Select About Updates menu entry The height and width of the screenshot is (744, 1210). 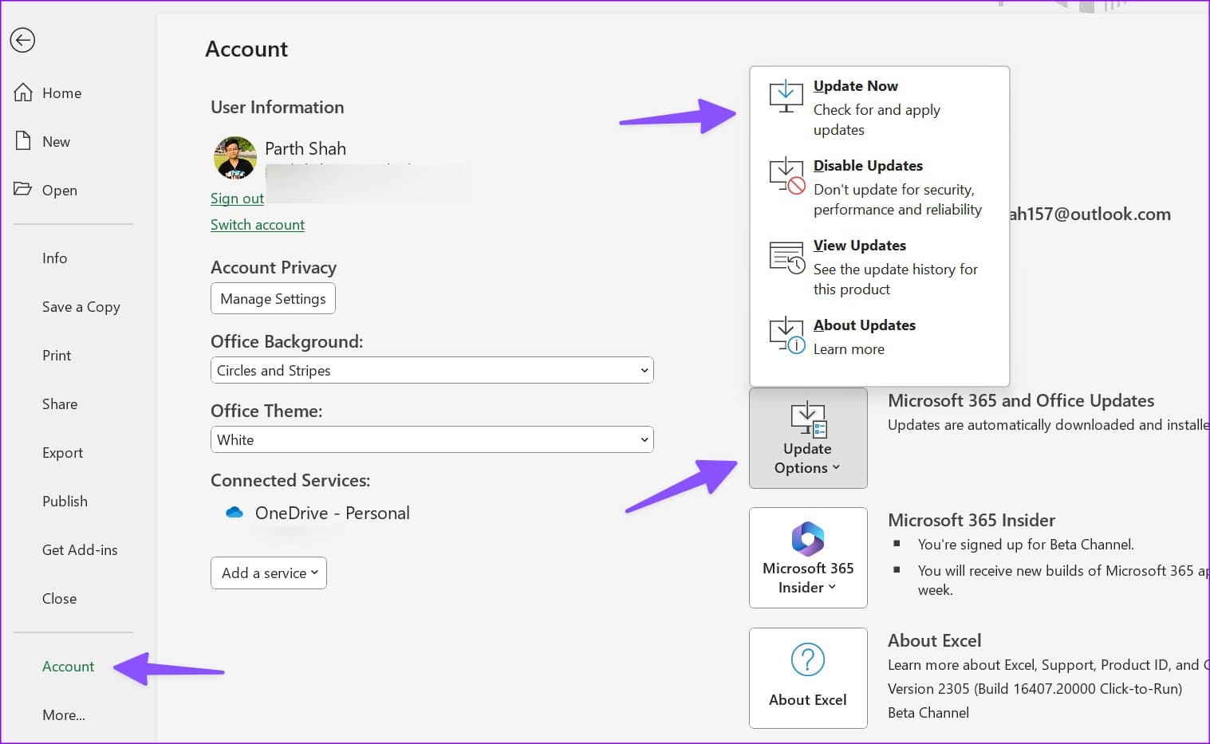click(879, 337)
